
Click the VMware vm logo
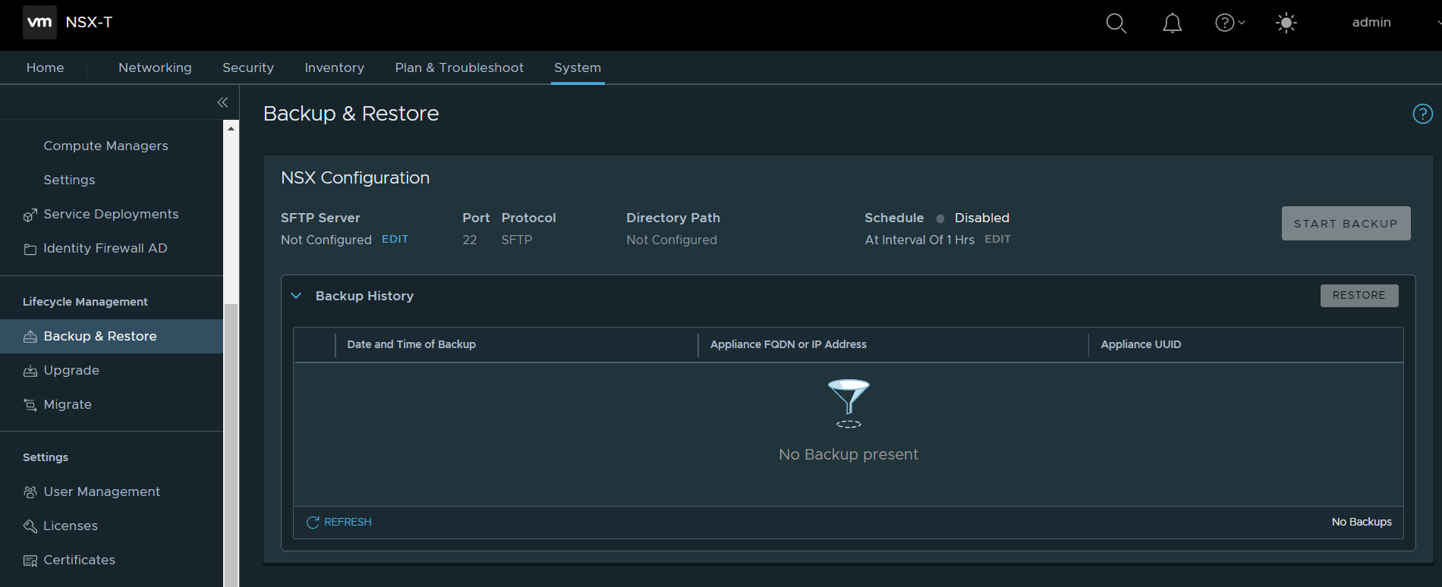click(39, 22)
